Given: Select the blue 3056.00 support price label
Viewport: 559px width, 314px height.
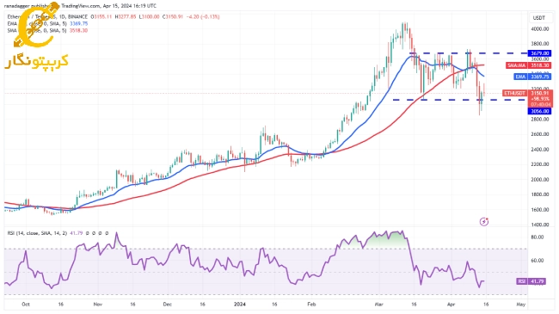Looking at the screenshot, I should click(539, 111).
